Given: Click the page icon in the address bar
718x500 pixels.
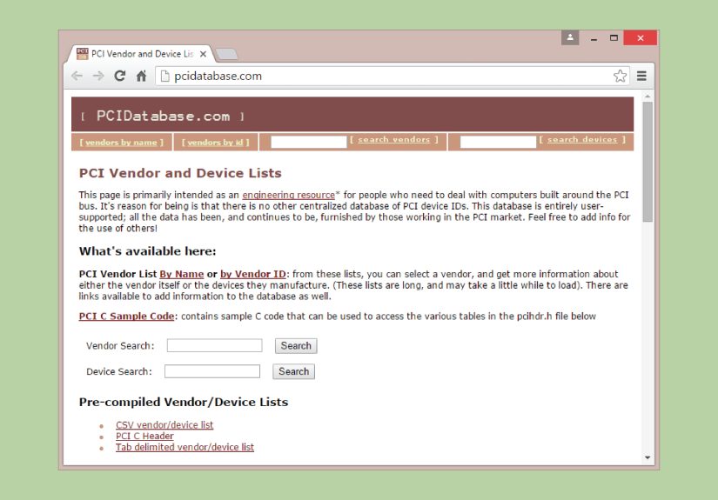Looking at the screenshot, I should tap(165, 76).
